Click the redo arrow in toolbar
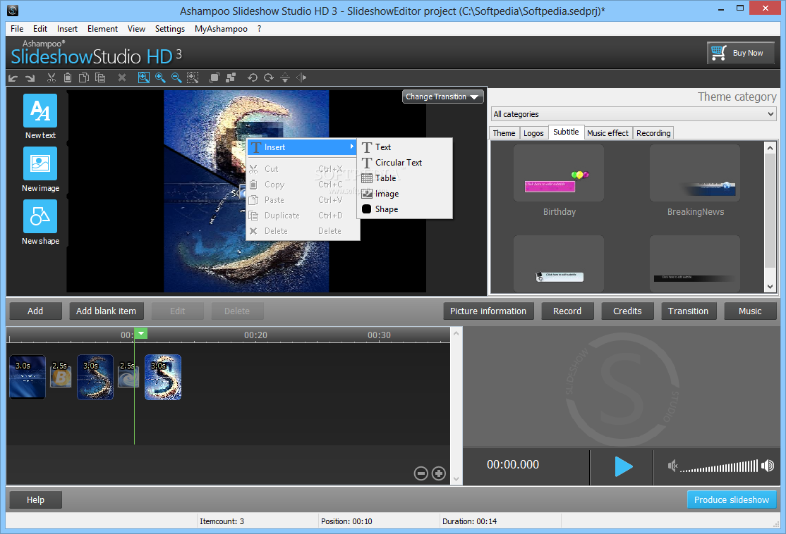This screenshot has height=534, width=786. (x=30, y=77)
